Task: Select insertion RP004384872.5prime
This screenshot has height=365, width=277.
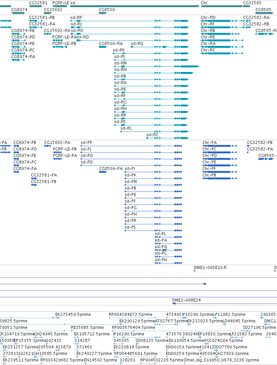Action: pyautogui.click(x=132, y=318)
